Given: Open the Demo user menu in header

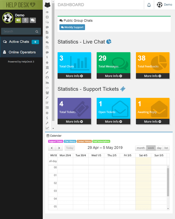Looking at the screenshot, I should [164, 5].
